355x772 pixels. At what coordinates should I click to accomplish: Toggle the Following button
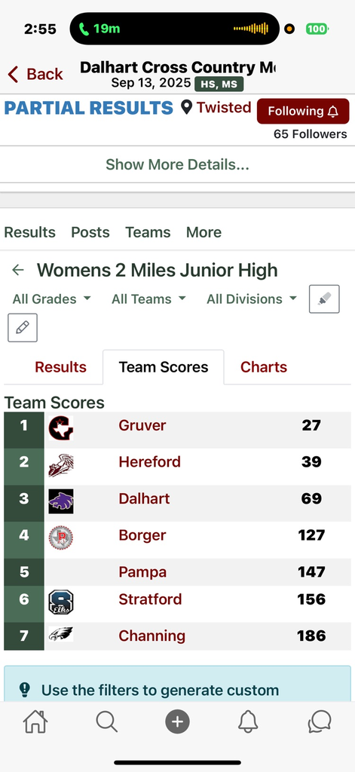click(303, 112)
